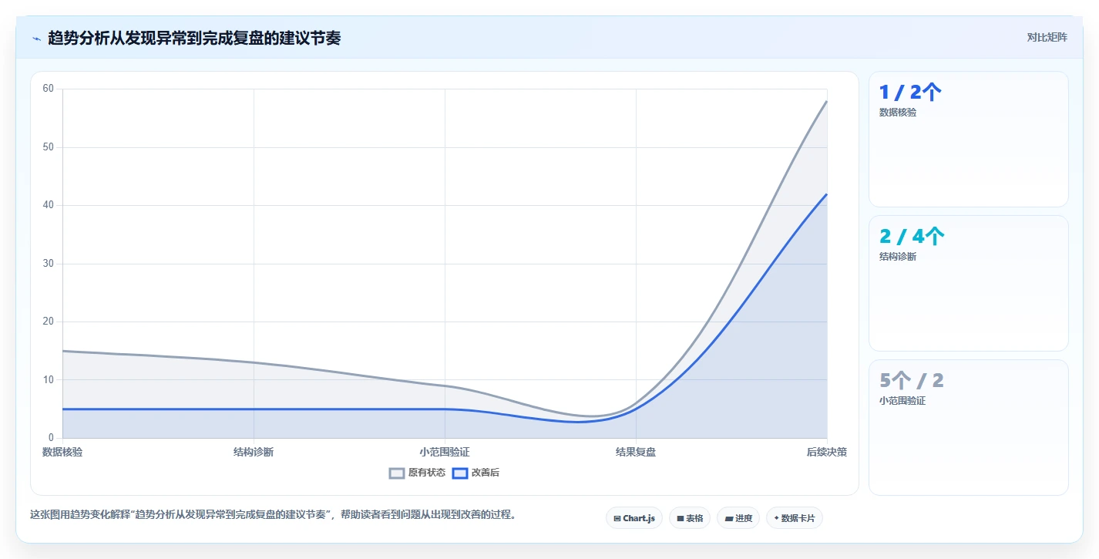Screen dimensions: 1099x559
Task: Click the 60 y-axis value
Action: point(49,89)
